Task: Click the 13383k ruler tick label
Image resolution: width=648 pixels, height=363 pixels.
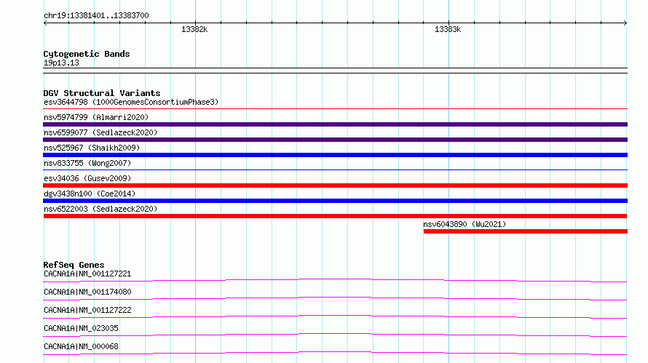Action: coord(448,29)
